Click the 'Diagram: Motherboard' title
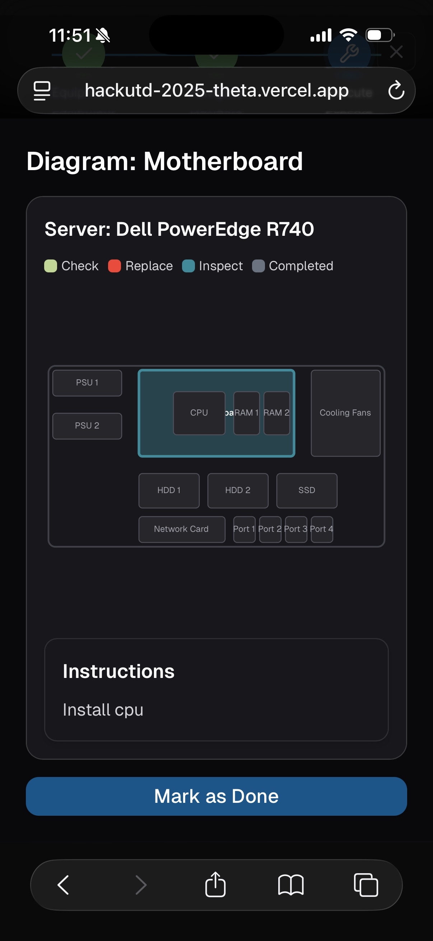 click(x=164, y=161)
